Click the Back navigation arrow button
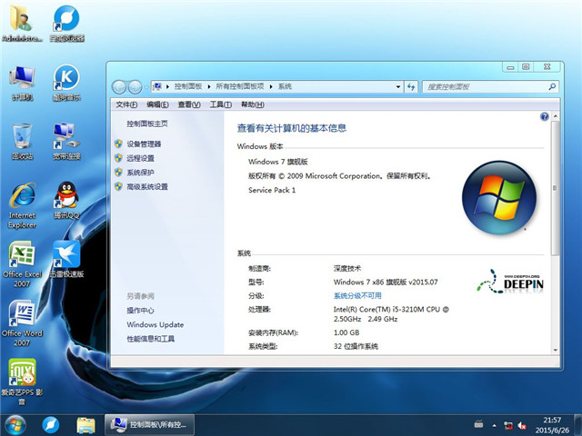Screen dimensions: 582x436 click(x=119, y=87)
